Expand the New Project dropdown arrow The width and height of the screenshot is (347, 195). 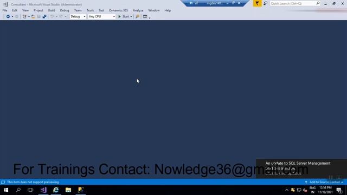[29, 17]
